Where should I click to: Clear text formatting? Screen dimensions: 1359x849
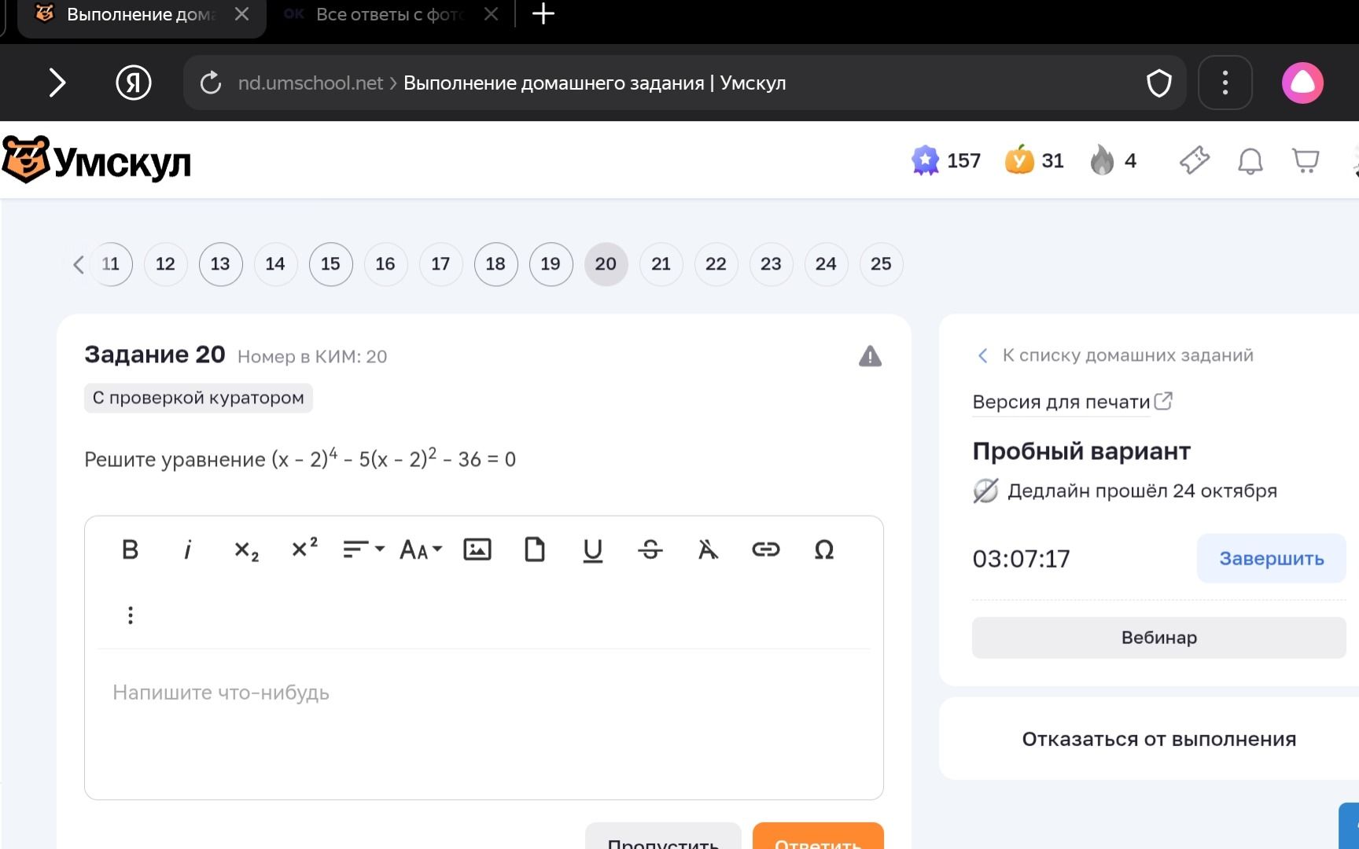click(708, 549)
